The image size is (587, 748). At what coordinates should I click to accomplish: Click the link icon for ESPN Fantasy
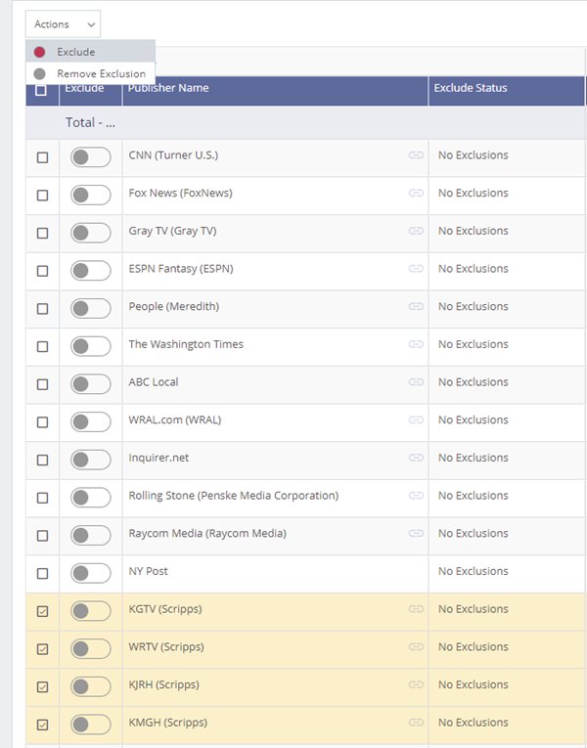[x=416, y=269]
